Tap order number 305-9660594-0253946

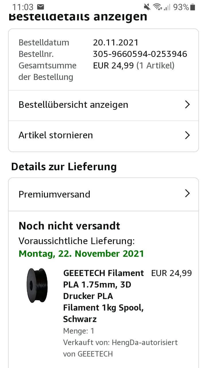tap(140, 54)
